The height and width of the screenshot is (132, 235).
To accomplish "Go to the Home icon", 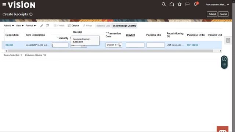I will [x=171, y=4].
